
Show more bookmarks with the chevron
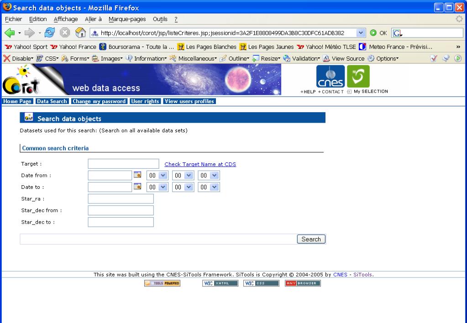(x=458, y=47)
